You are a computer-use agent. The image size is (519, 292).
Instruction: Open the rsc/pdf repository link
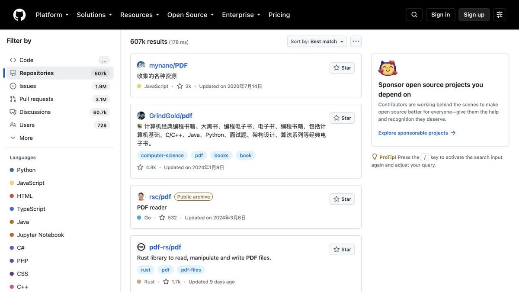click(160, 197)
